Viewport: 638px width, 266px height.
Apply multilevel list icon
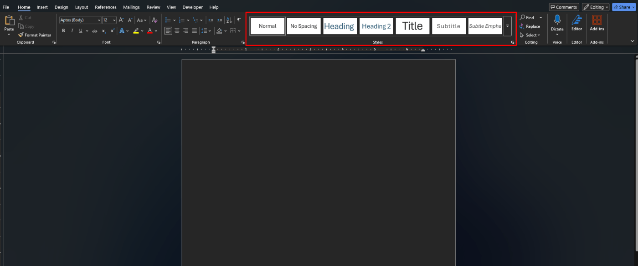coord(196,20)
